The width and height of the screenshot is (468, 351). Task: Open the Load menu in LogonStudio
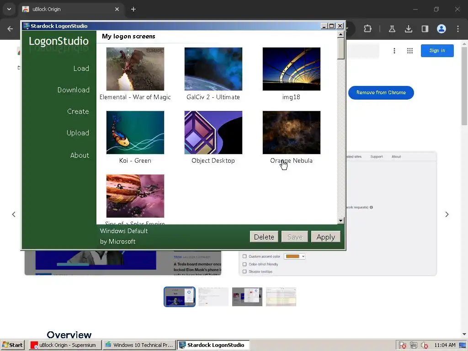click(81, 69)
